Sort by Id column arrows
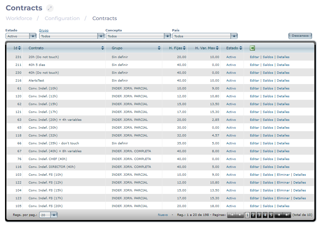Screen dimensions: 323x230 pyautogui.click(x=19, y=48)
